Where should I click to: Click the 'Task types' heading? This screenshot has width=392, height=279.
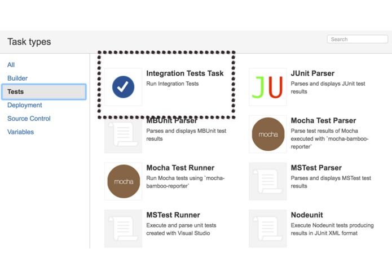(29, 42)
